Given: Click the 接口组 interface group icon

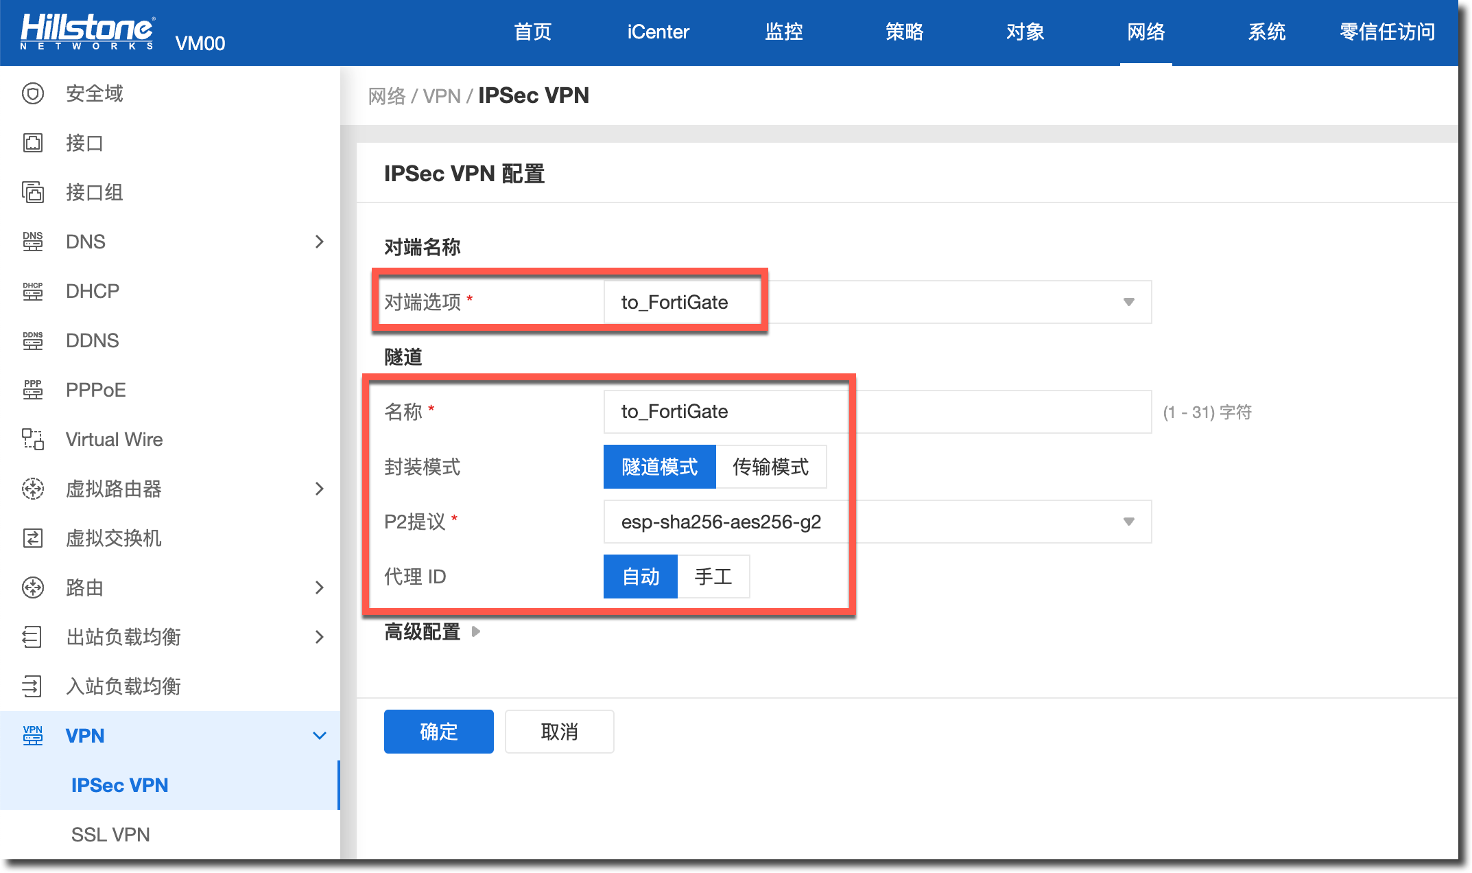Looking at the screenshot, I should [33, 192].
